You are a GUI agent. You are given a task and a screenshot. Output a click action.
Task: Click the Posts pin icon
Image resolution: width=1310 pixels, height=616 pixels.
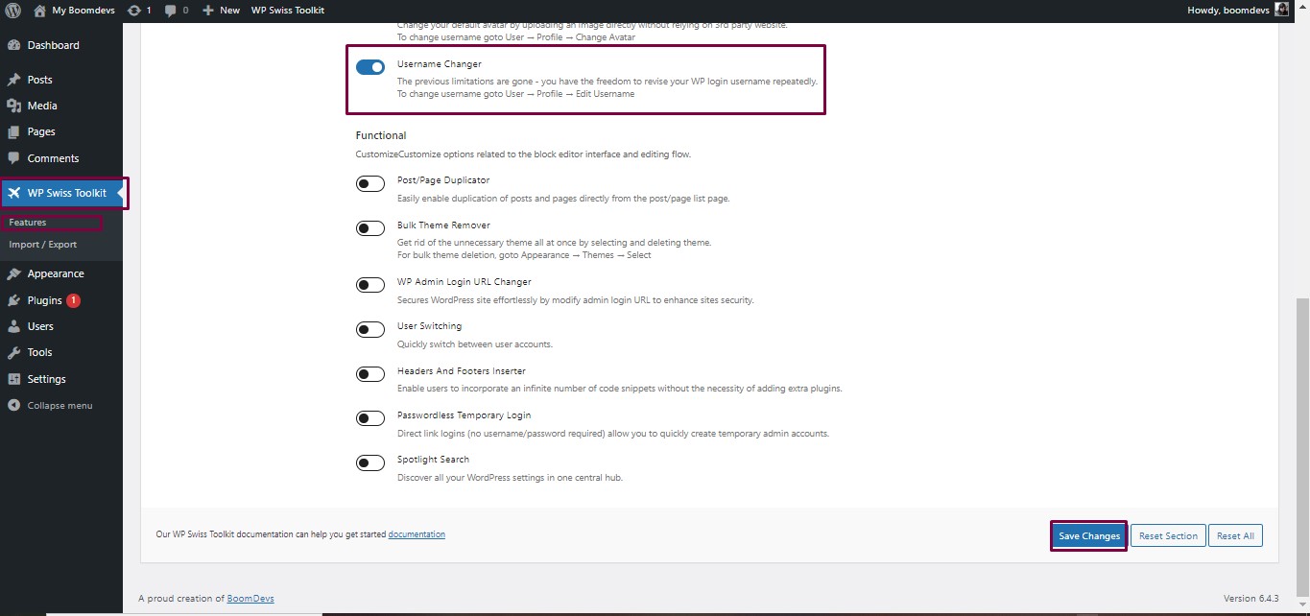(x=13, y=80)
